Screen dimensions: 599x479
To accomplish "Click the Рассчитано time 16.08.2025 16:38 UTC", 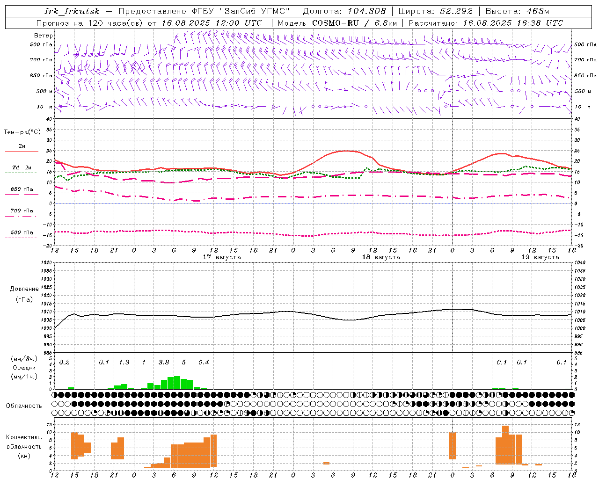I will tap(513, 23).
